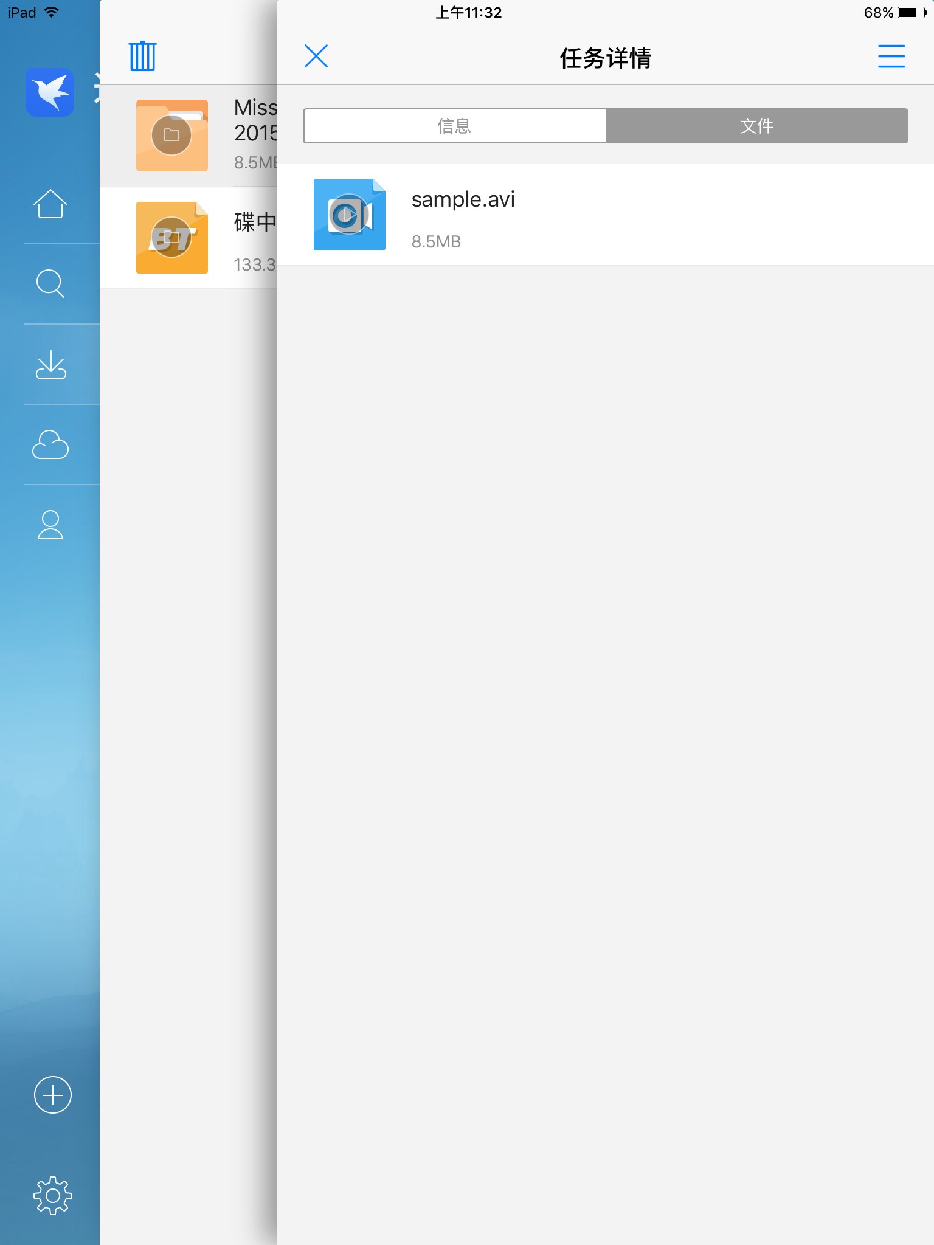The width and height of the screenshot is (934, 1245).
Task: Open the hamburger menu in task details
Action: coord(891,56)
